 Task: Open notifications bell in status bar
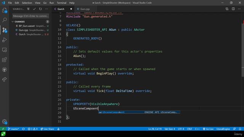pos(240,129)
